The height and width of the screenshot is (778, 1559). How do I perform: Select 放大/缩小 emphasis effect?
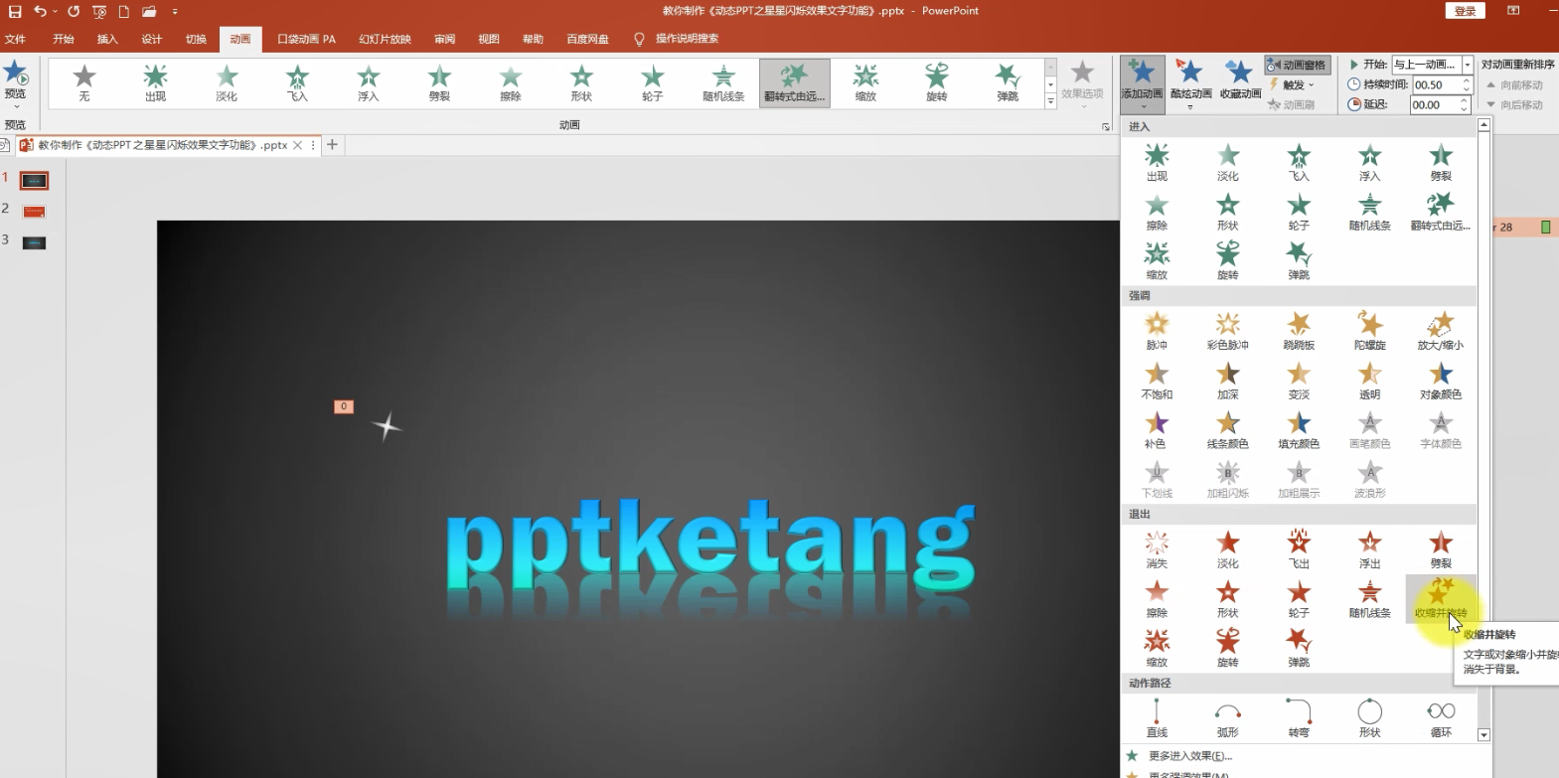pyautogui.click(x=1441, y=331)
